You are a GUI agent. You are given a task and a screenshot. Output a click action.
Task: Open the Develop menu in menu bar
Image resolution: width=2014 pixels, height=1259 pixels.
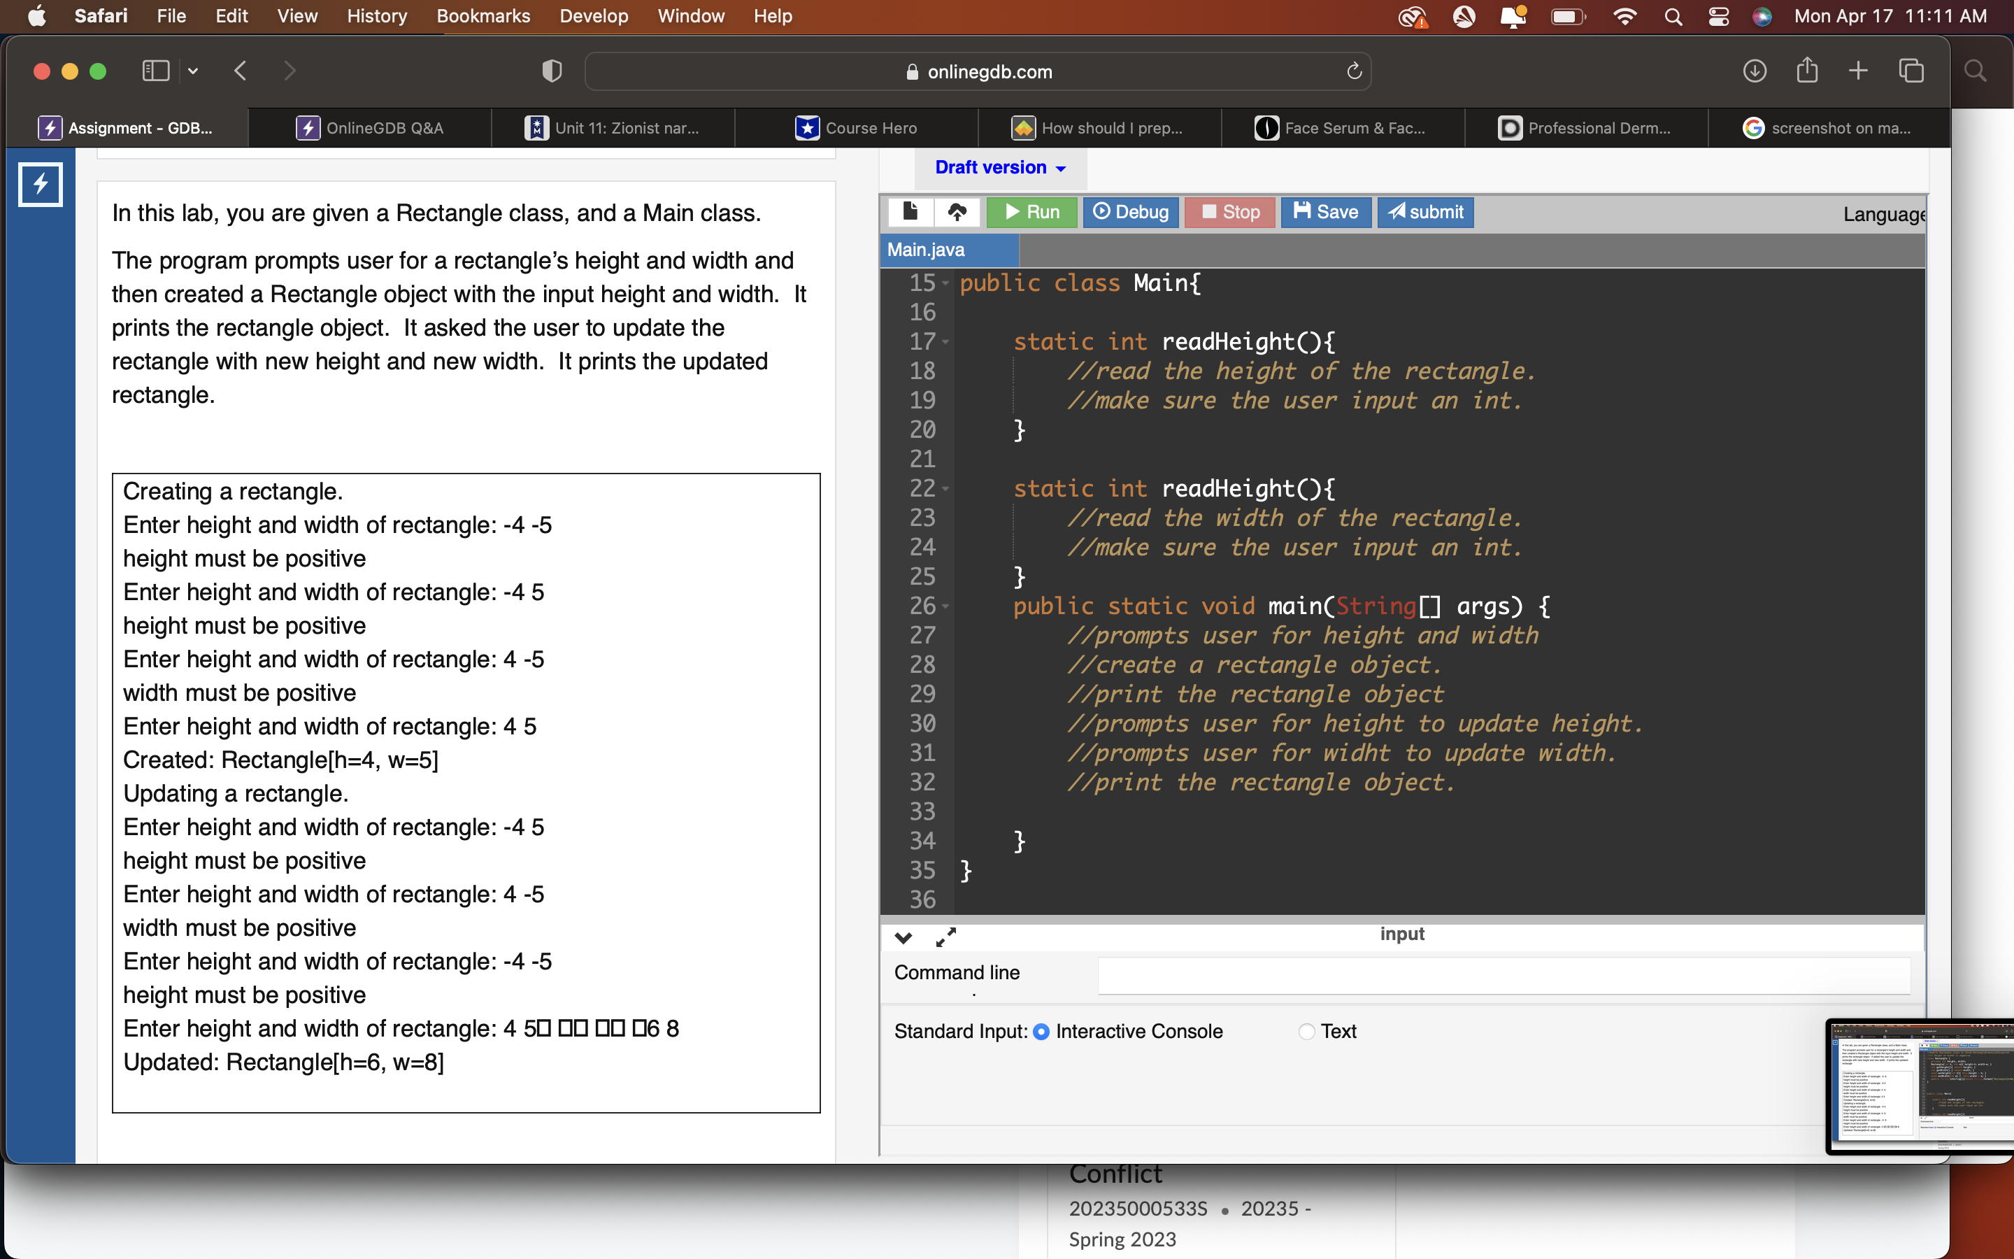click(x=594, y=16)
